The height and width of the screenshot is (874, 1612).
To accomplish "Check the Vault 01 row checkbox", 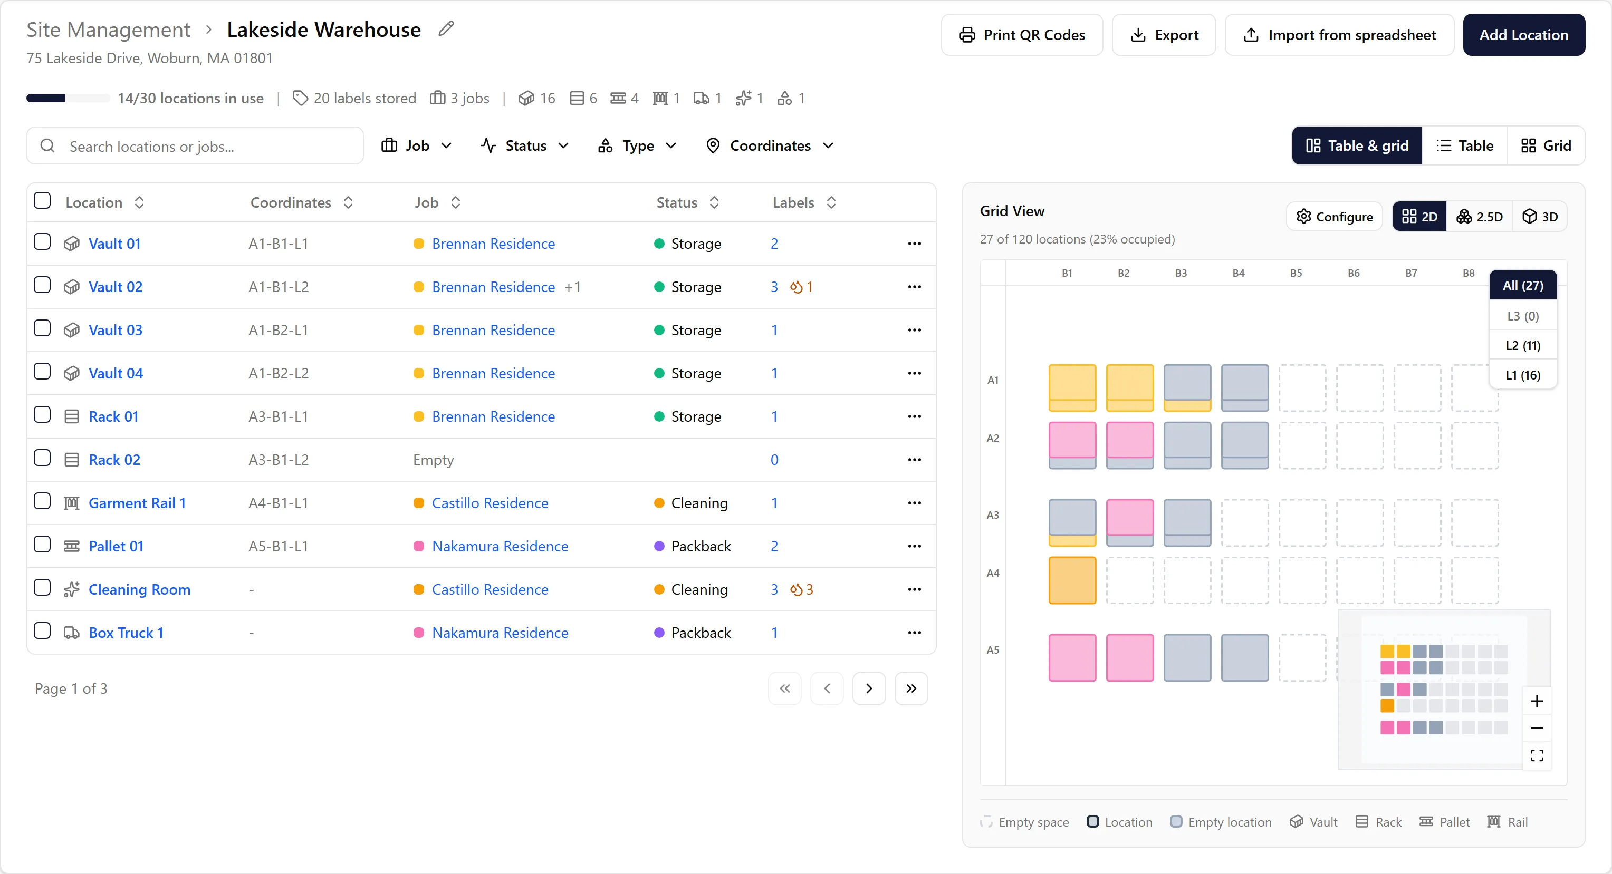I will [x=43, y=242].
